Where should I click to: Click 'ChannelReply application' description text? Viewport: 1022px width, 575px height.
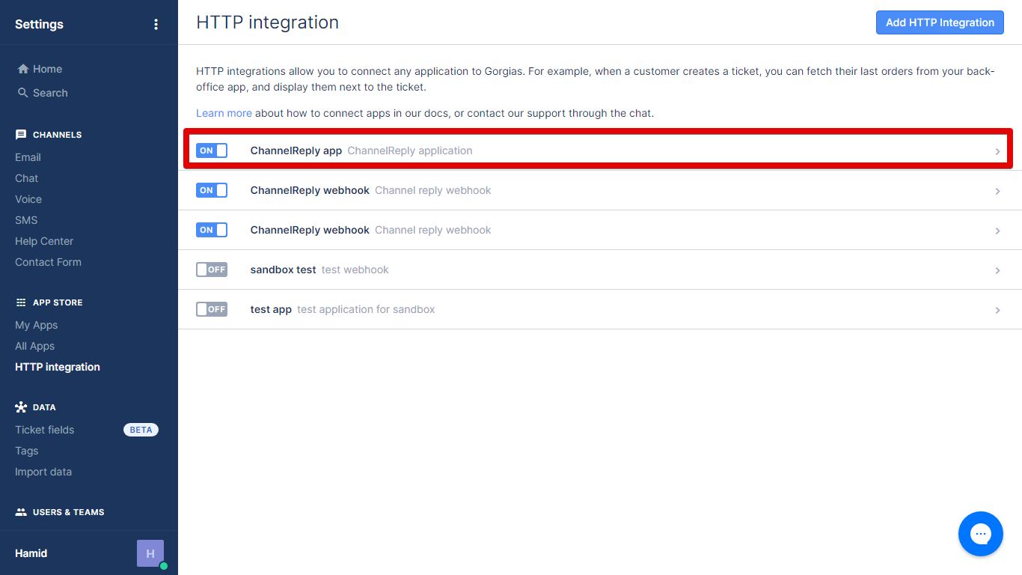pyautogui.click(x=410, y=150)
